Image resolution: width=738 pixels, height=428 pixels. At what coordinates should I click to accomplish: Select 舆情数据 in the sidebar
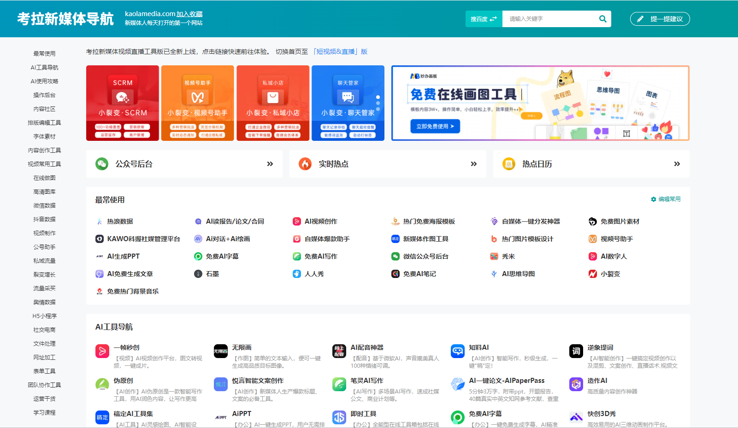(x=44, y=302)
